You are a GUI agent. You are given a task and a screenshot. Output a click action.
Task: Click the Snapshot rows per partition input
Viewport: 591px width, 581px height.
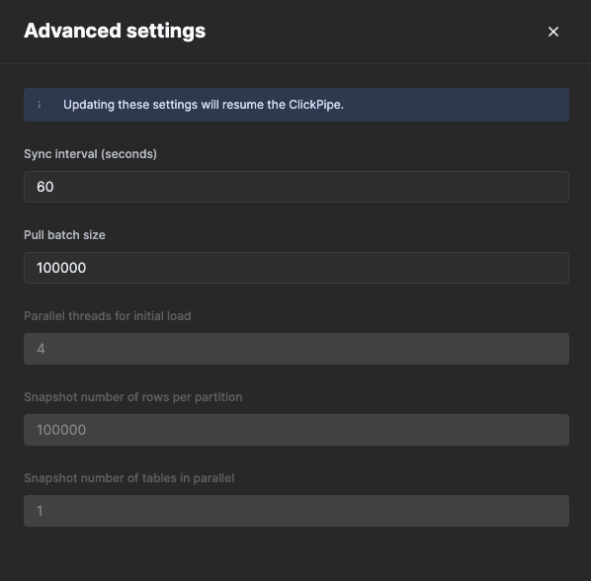296,430
